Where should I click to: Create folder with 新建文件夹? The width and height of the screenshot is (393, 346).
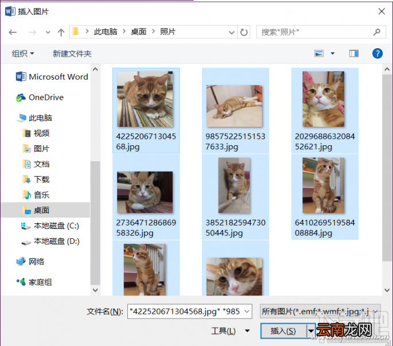click(72, 53)
